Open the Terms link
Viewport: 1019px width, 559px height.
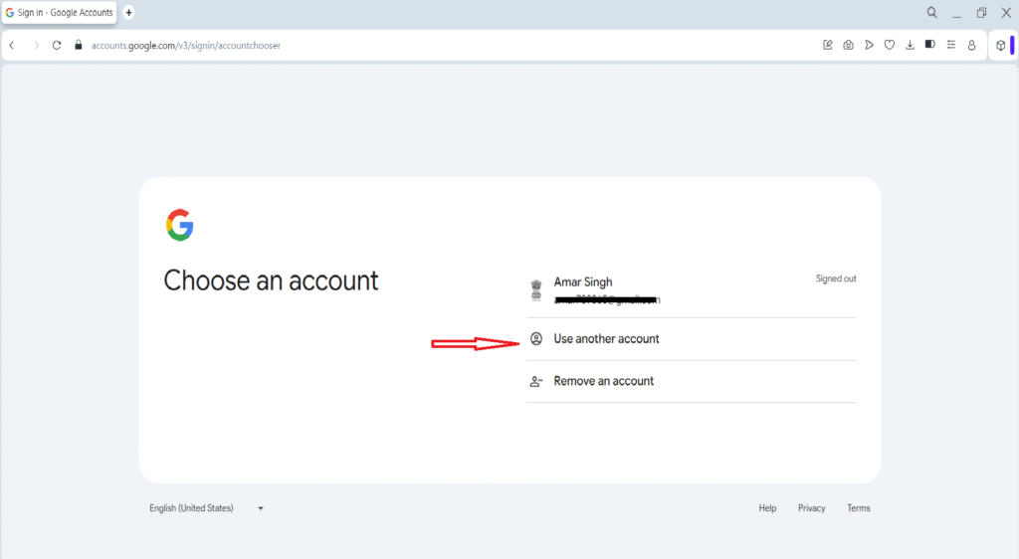click(x=859, y=508)
